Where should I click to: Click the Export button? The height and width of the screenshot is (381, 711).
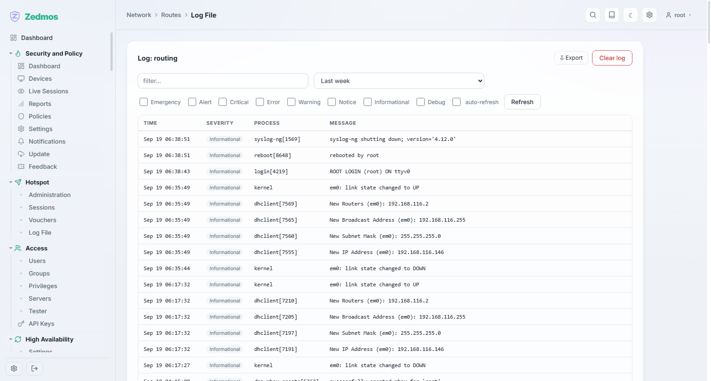(x=571, y=58)
